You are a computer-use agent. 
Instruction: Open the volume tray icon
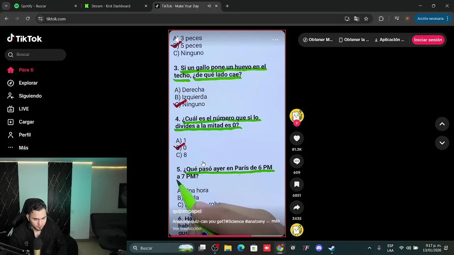(x=408, y=248)
